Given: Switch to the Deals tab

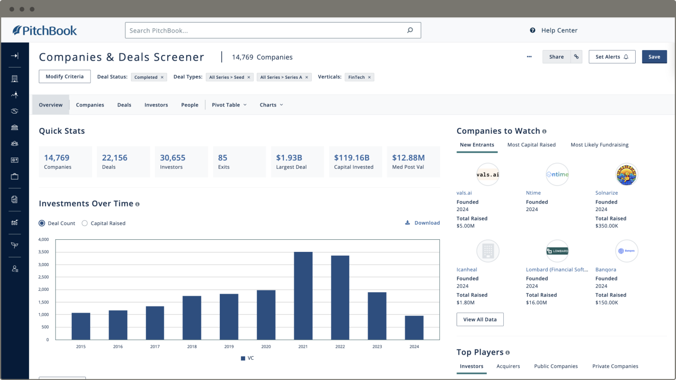Looking at the screenshot, I should point(124,105).
